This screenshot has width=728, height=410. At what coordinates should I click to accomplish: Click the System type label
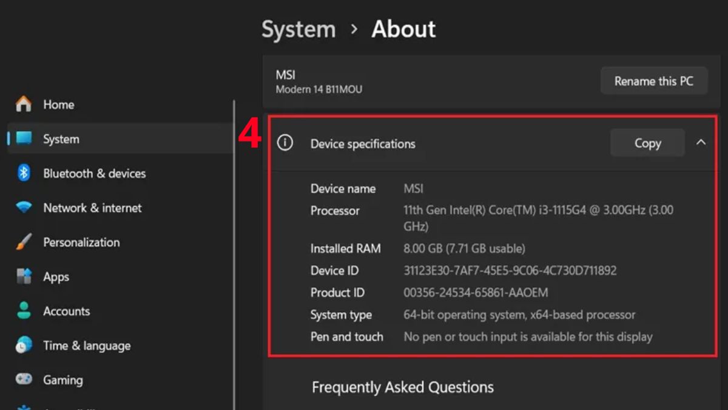341,315
